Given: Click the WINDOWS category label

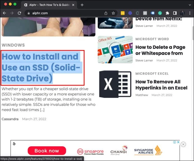Looking at the screenshot, I should [13, 45].
